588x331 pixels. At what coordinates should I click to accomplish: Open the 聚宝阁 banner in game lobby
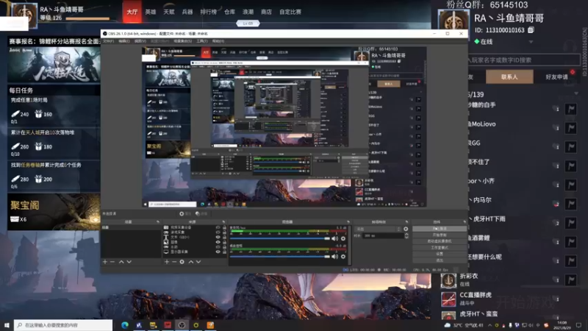54,212
